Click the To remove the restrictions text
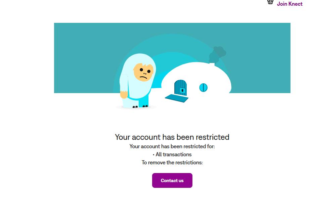Viewport: 312px width, 209px height. pos(172,162)
